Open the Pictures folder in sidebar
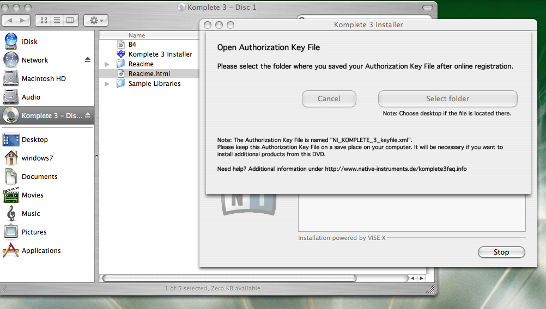This screenshot has width=546, height=309. point(34,232)
